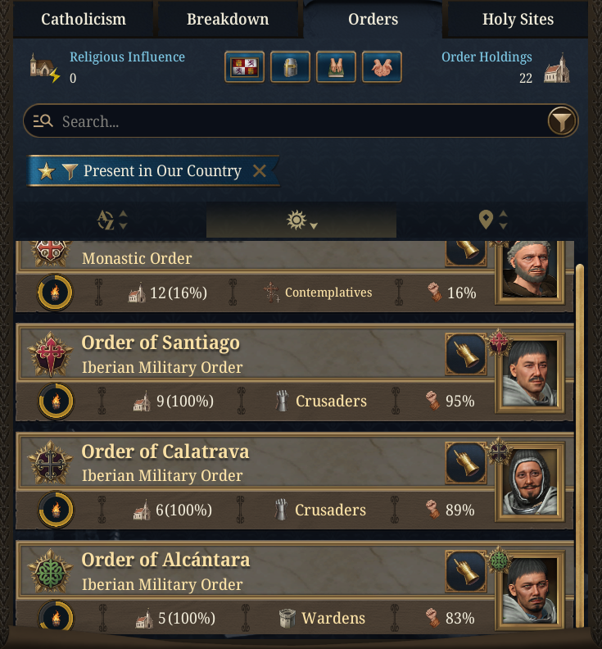Click the Order of Calatrava golden gauntlet icon

pos(466,463)
